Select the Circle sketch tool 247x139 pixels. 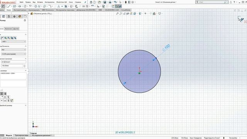[25, 6]
